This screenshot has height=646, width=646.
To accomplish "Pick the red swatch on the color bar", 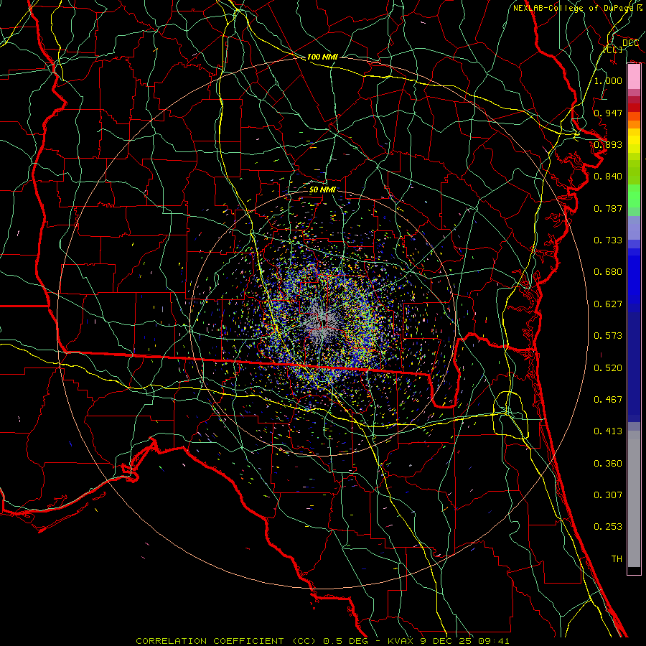I will point(634,108).
